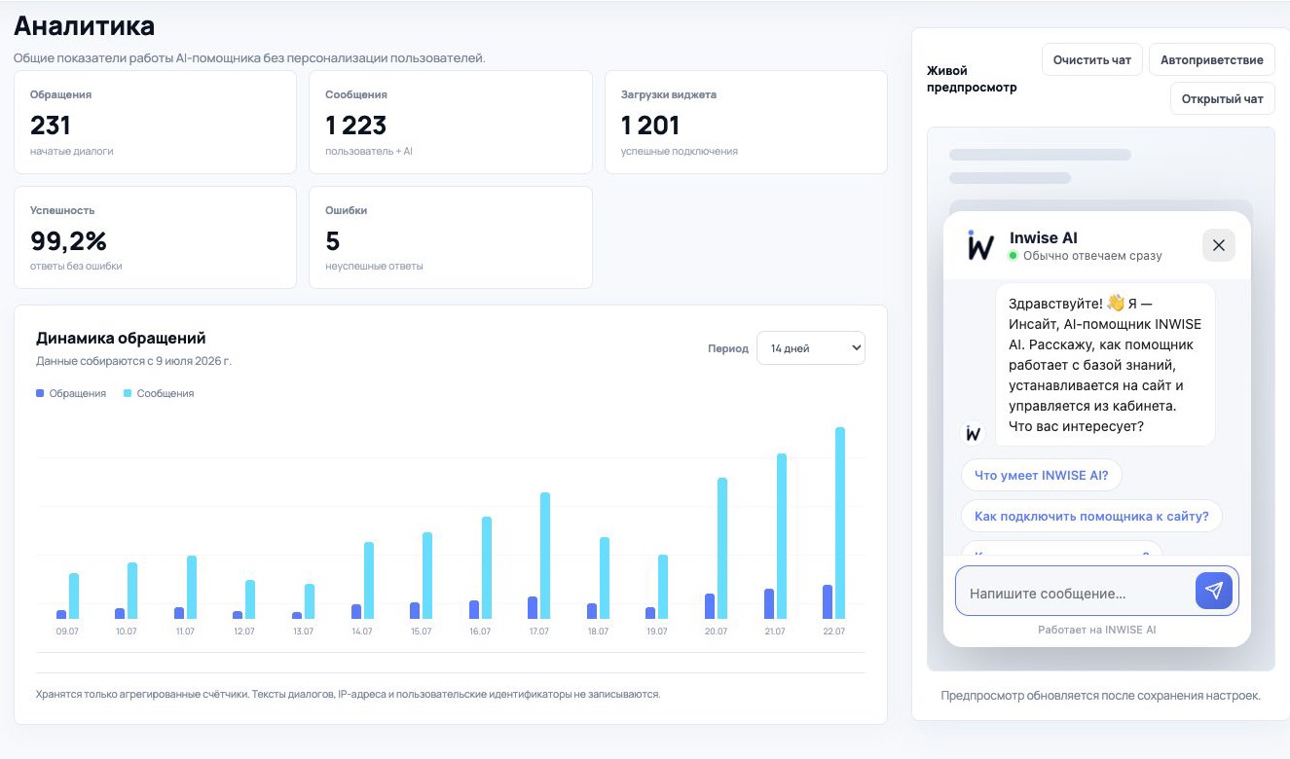Close the Inwise AI chat widget
Viewport: 1290px width, 759px height.
[1219, 245]
